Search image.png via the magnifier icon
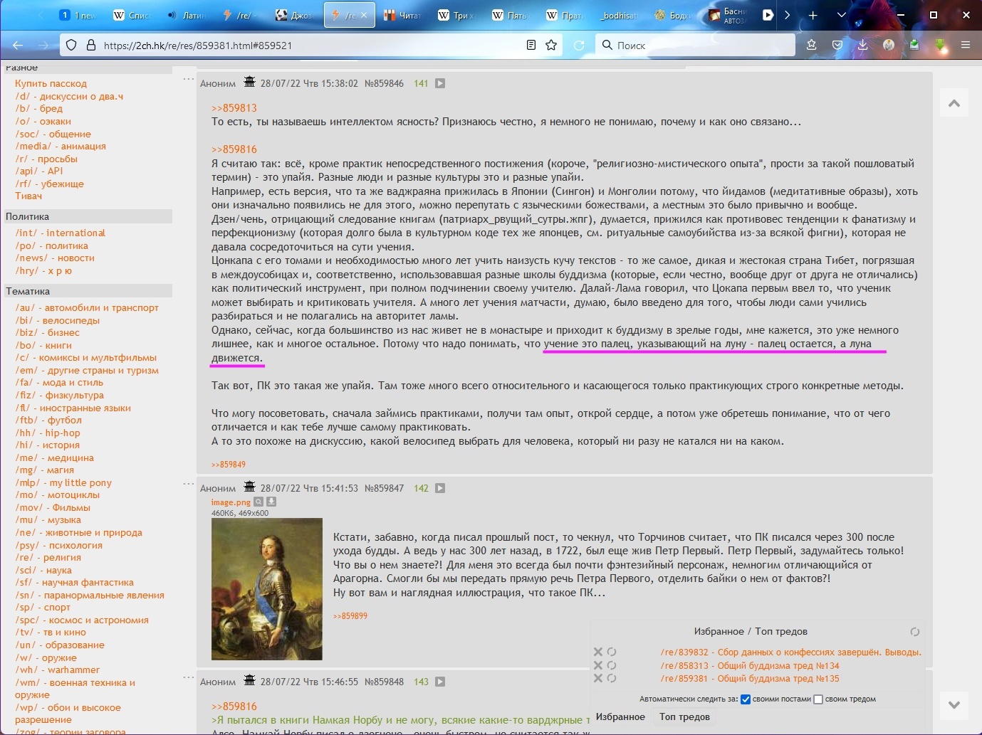Image resolution: width=982 pixels, height=735 pixels. (258, 502)
